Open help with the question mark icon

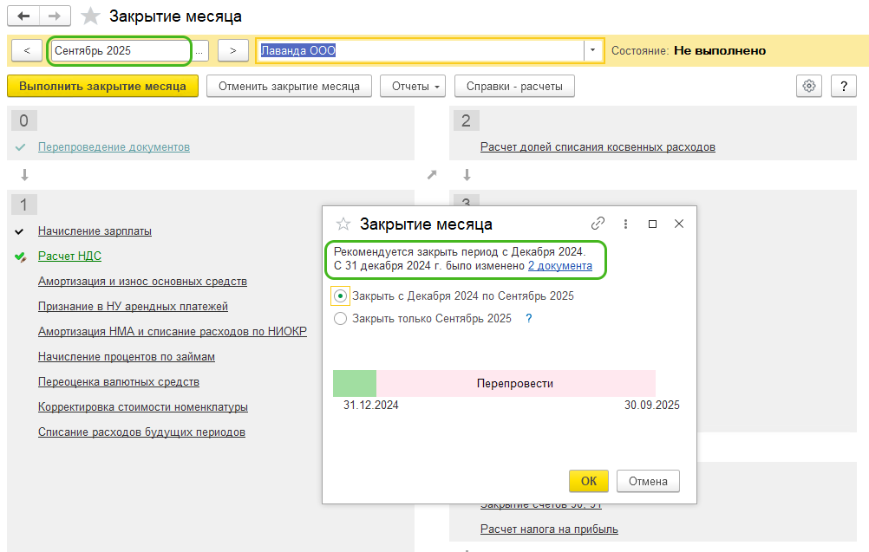click(x=842, y=85)
